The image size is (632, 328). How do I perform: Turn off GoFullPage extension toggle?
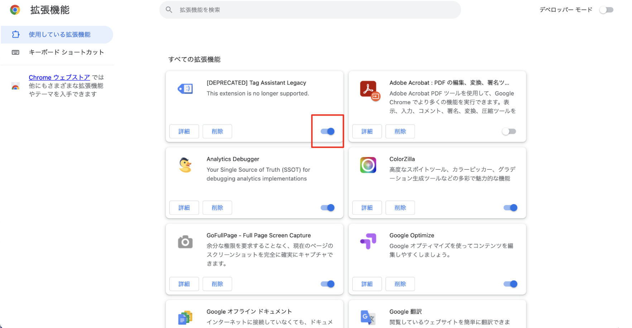pyautogui.click(x=328, y=284)
